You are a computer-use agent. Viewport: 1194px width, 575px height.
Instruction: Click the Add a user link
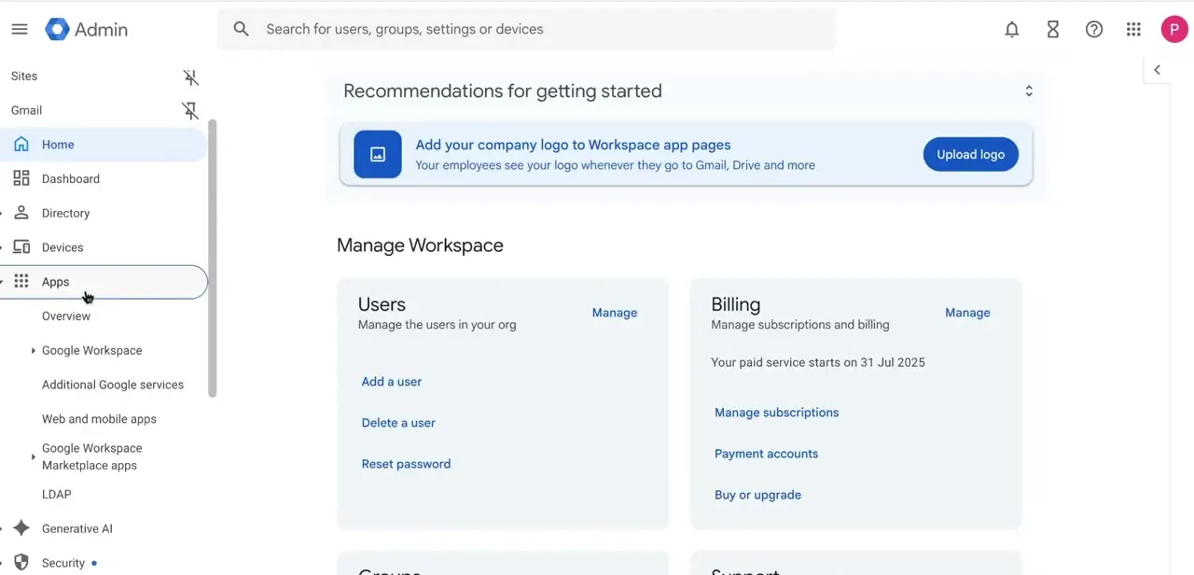[x=392, y=382]
